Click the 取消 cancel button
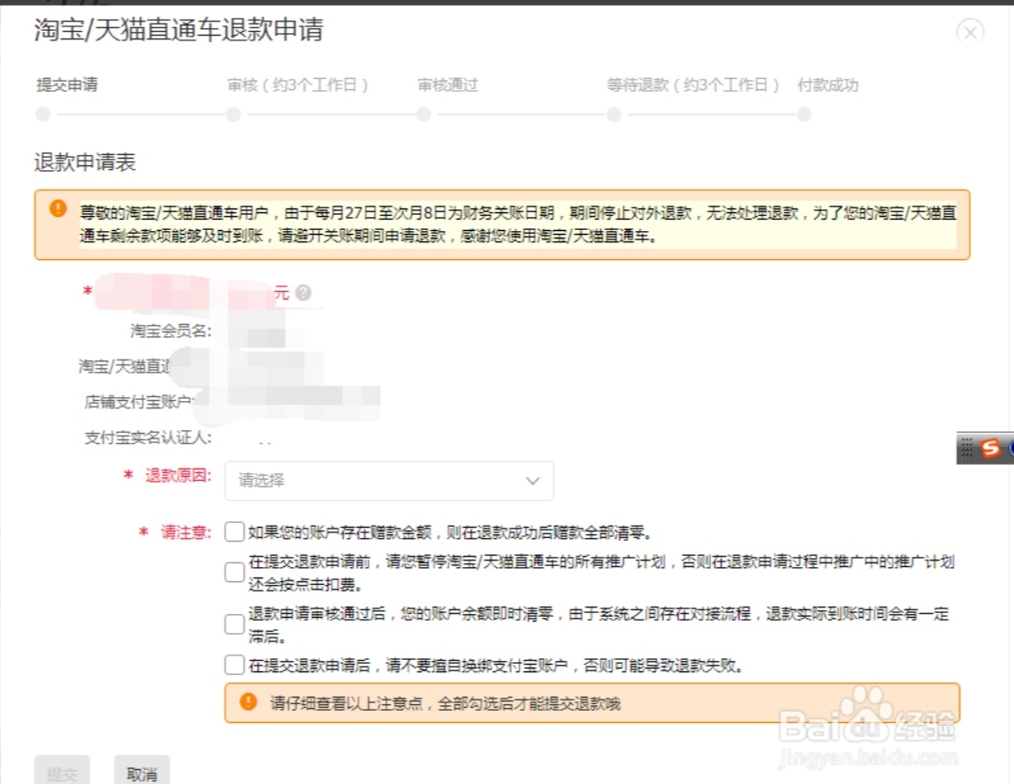This screenshot has height=784, width=1014. pyautogui.click(x=141, y=772)
